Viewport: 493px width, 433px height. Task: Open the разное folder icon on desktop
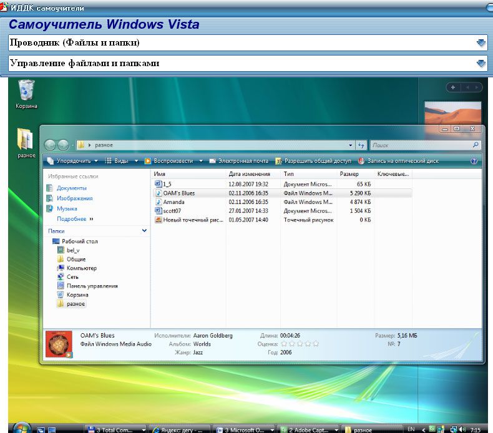pyautogui.click(x=26, y=140)
